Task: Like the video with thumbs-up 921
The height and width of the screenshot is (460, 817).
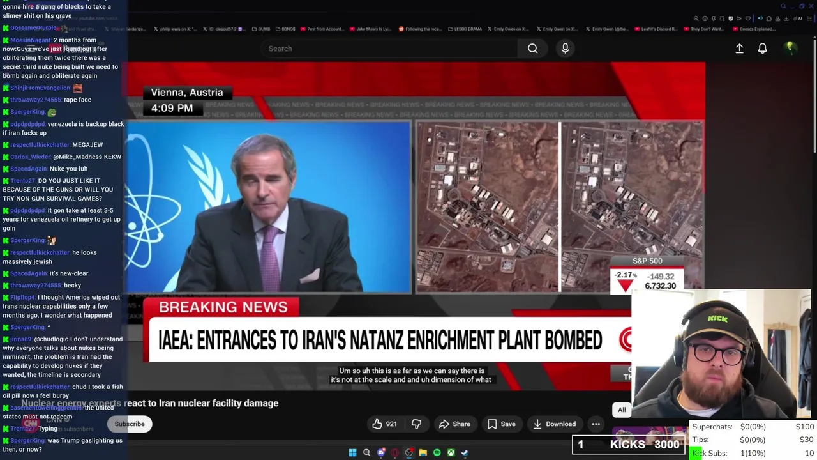Action: pyautogui.click(x=385, y=424)
